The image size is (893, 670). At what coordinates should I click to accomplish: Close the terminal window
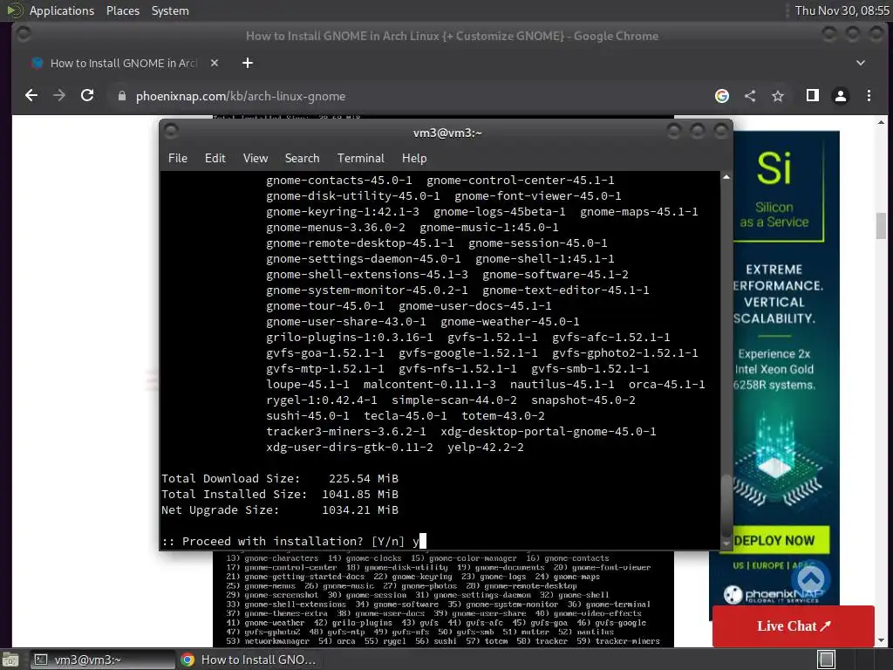[x=721, y=133]
